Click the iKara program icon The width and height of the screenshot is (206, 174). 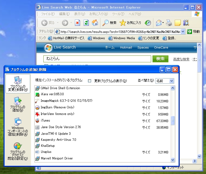37,94
